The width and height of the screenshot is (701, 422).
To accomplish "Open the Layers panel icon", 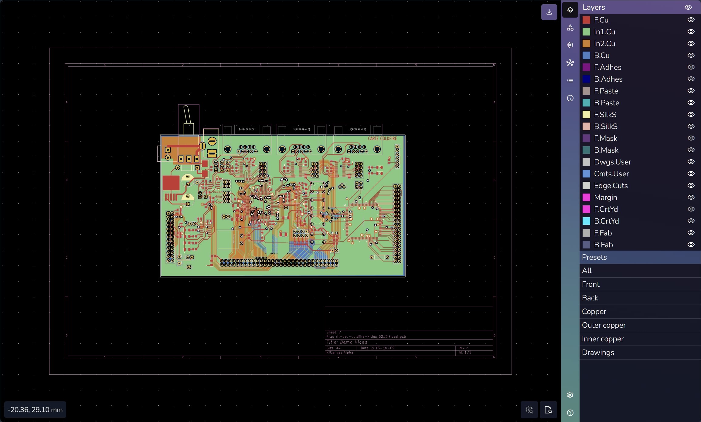I will coord(570,10).
